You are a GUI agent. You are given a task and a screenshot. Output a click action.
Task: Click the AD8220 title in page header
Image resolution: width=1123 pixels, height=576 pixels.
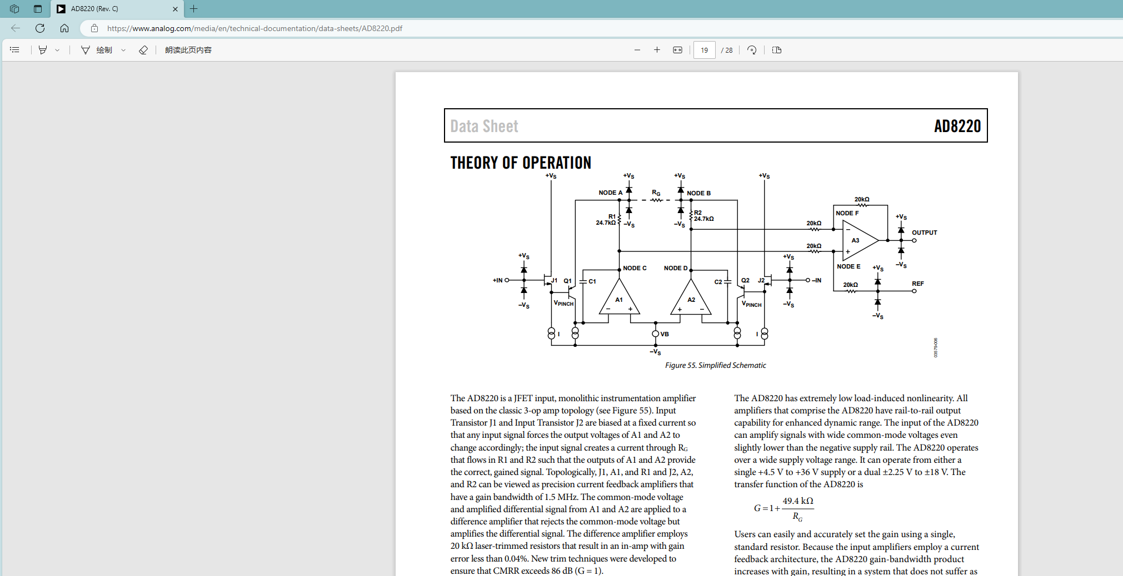(x=957, y=126)
